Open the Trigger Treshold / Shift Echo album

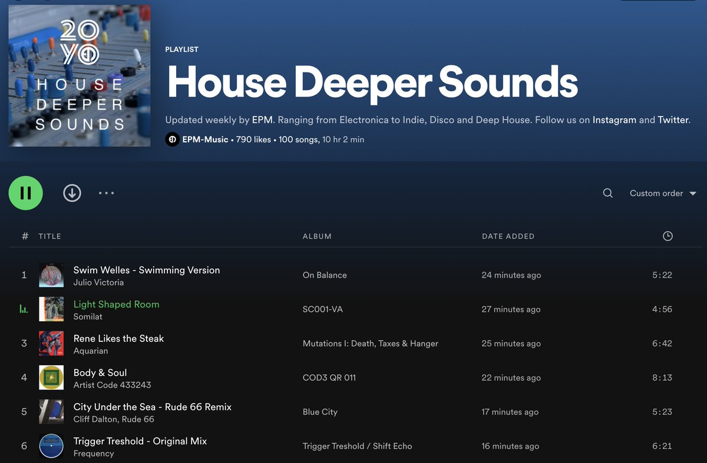[x=357, y=445]
